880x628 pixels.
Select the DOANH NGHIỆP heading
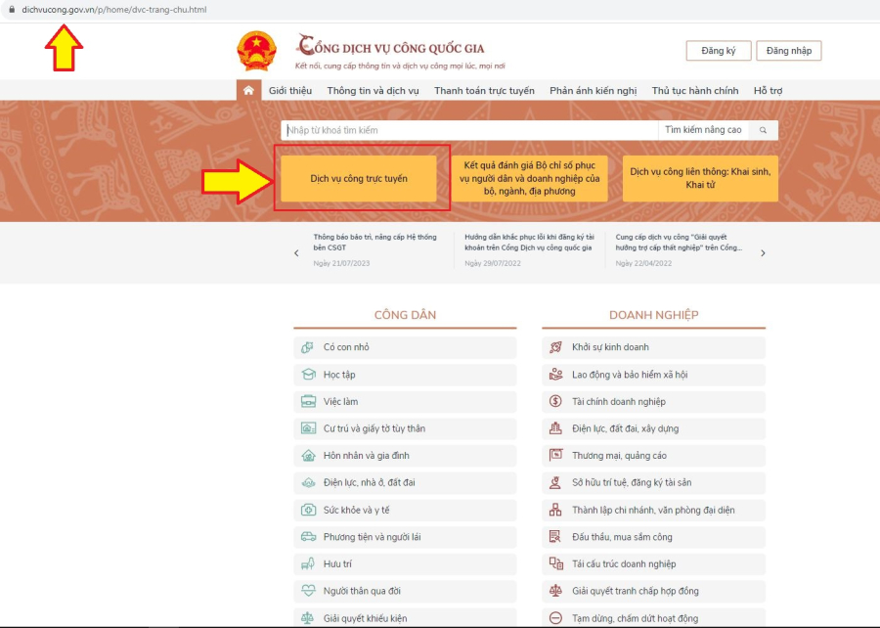tap(654, 315)
